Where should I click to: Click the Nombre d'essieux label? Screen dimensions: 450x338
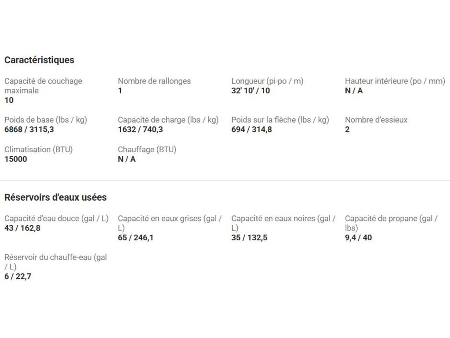pos(376,120)
